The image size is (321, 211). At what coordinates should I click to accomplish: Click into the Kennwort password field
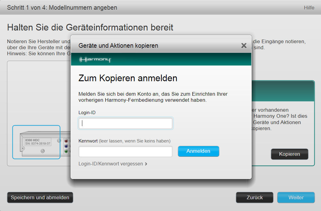click(125, 152)
